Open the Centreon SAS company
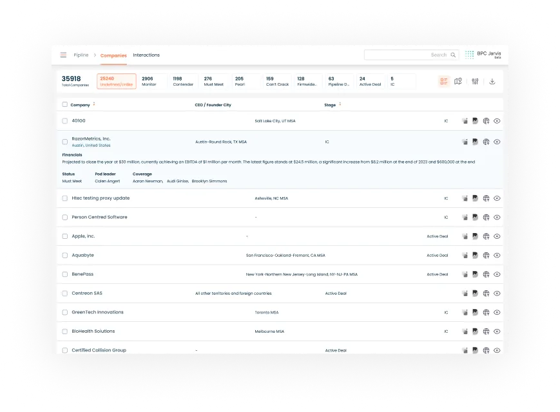 [87, 294]
